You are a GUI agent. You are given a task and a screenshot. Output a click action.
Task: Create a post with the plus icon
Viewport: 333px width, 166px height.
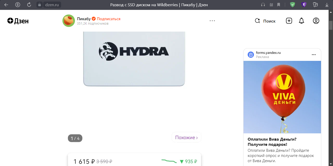tap(289, 21)
